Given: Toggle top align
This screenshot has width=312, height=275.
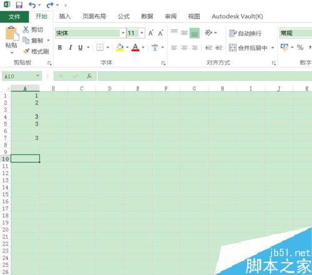Looking at the screenshot, I should point(174,31).
